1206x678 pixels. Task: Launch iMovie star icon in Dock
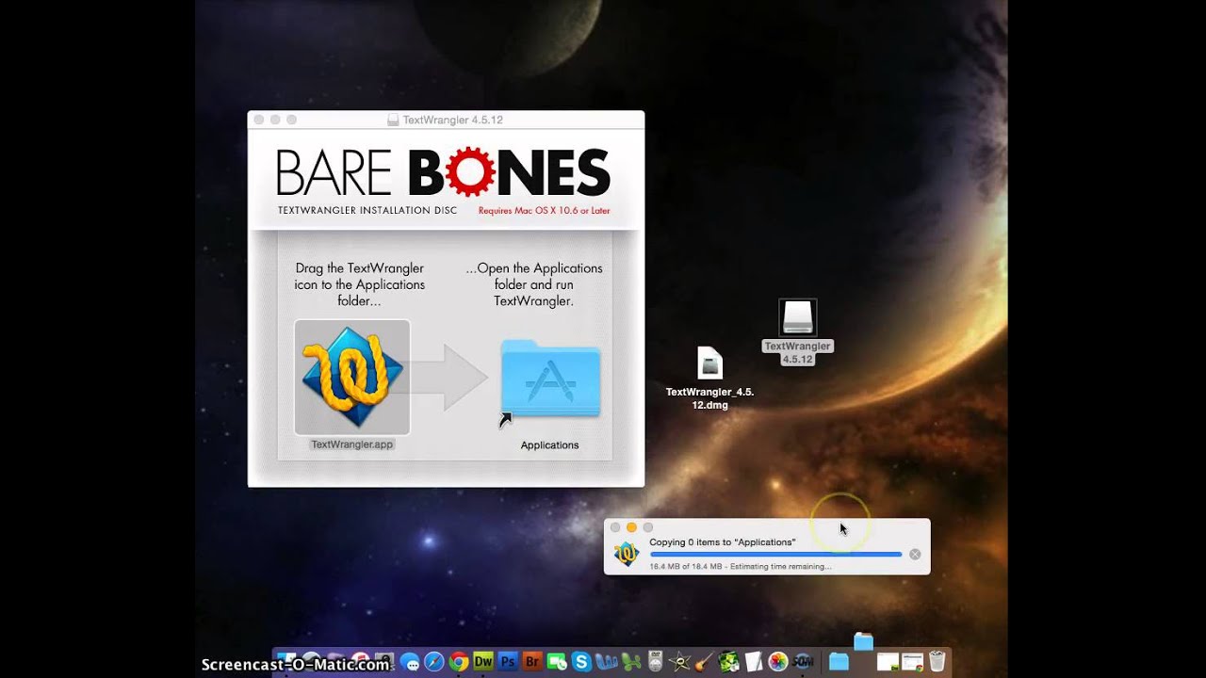point(680,662)
